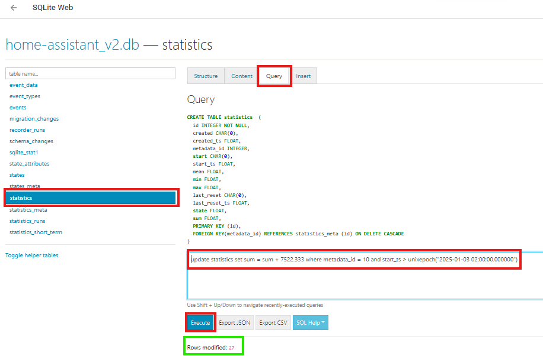
Task: Open the statistics_short_term table
Action: click(x=36, y=232)
